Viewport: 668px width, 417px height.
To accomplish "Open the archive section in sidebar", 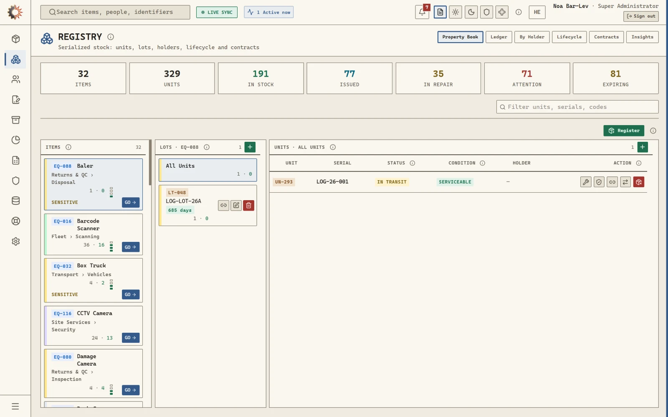I will pyautogui.click(x=16, y=120).
